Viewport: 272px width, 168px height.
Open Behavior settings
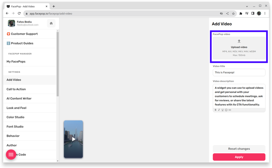[x=30, y=136]
